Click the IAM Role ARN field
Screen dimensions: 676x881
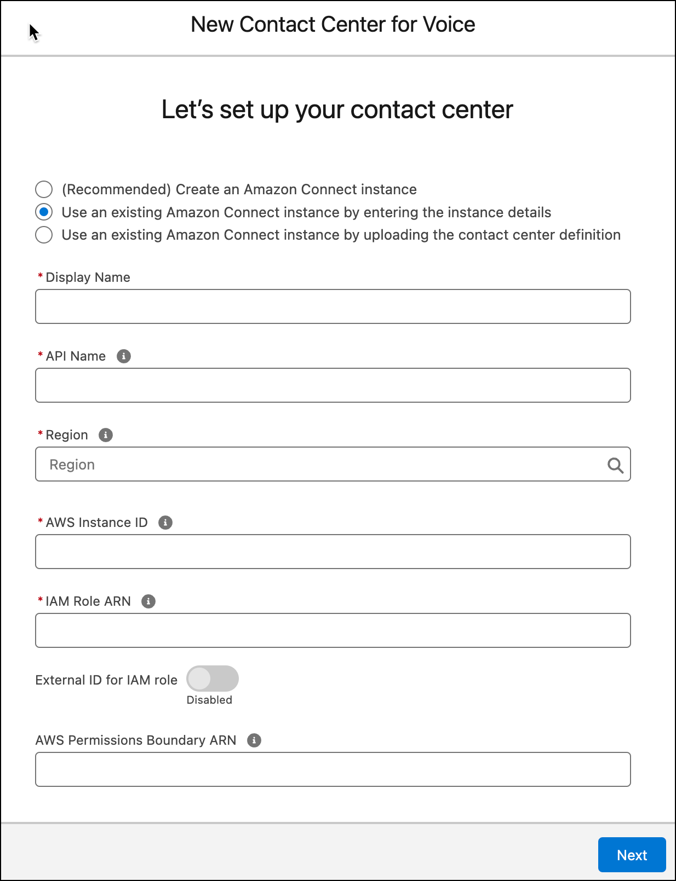333,630
